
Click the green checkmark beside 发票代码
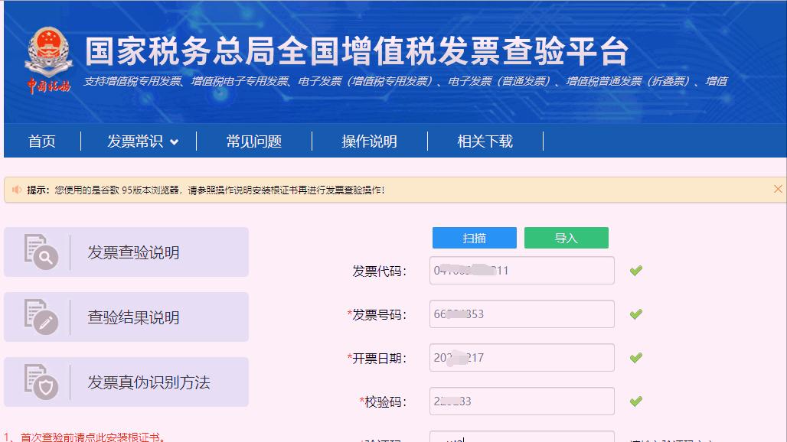tap(635, 270)
